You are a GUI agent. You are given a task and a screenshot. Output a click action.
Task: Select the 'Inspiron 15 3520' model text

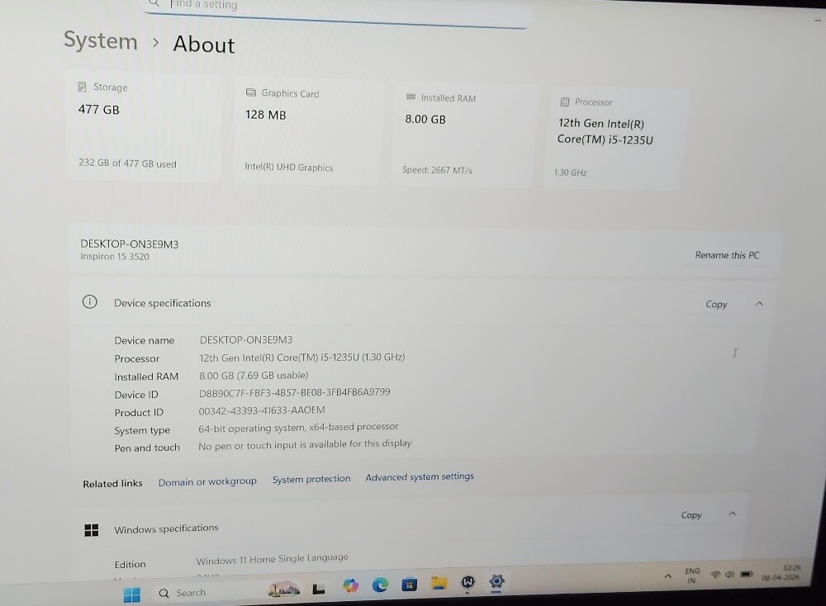point(115,257)
